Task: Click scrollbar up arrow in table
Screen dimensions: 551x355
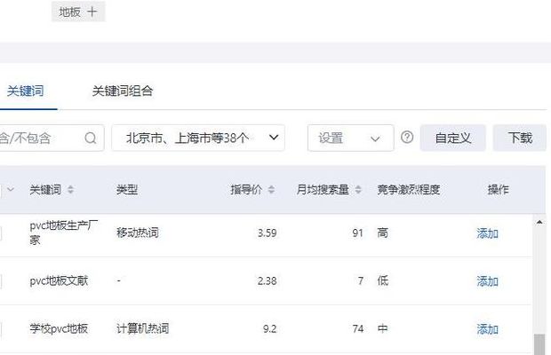Action: (x=539, y=222)
